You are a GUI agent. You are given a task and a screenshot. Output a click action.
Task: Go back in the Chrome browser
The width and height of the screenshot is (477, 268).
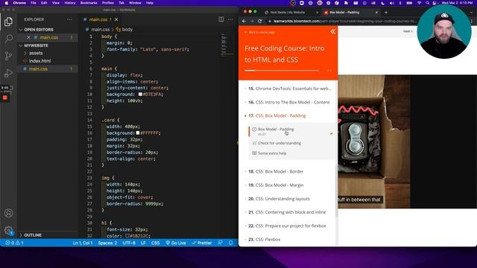click(244, 22)
